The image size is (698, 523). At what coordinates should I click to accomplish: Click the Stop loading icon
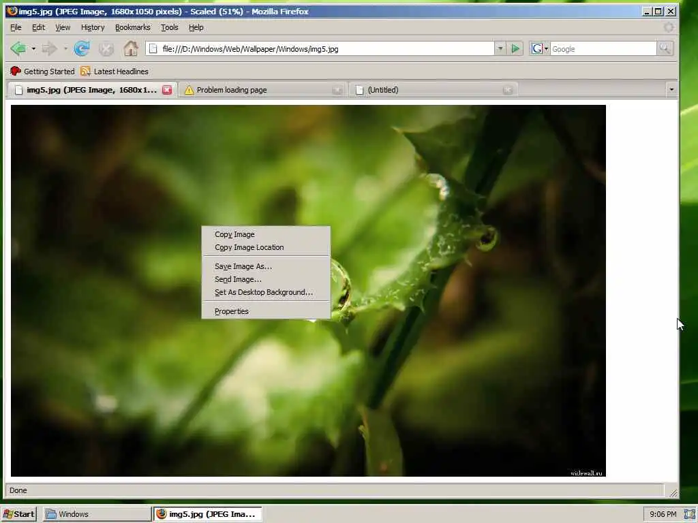[106, 49]
